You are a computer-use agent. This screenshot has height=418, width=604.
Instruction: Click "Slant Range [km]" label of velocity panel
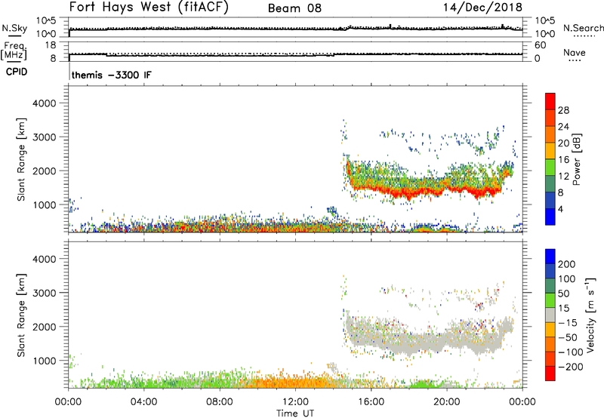tap(21, 315)
